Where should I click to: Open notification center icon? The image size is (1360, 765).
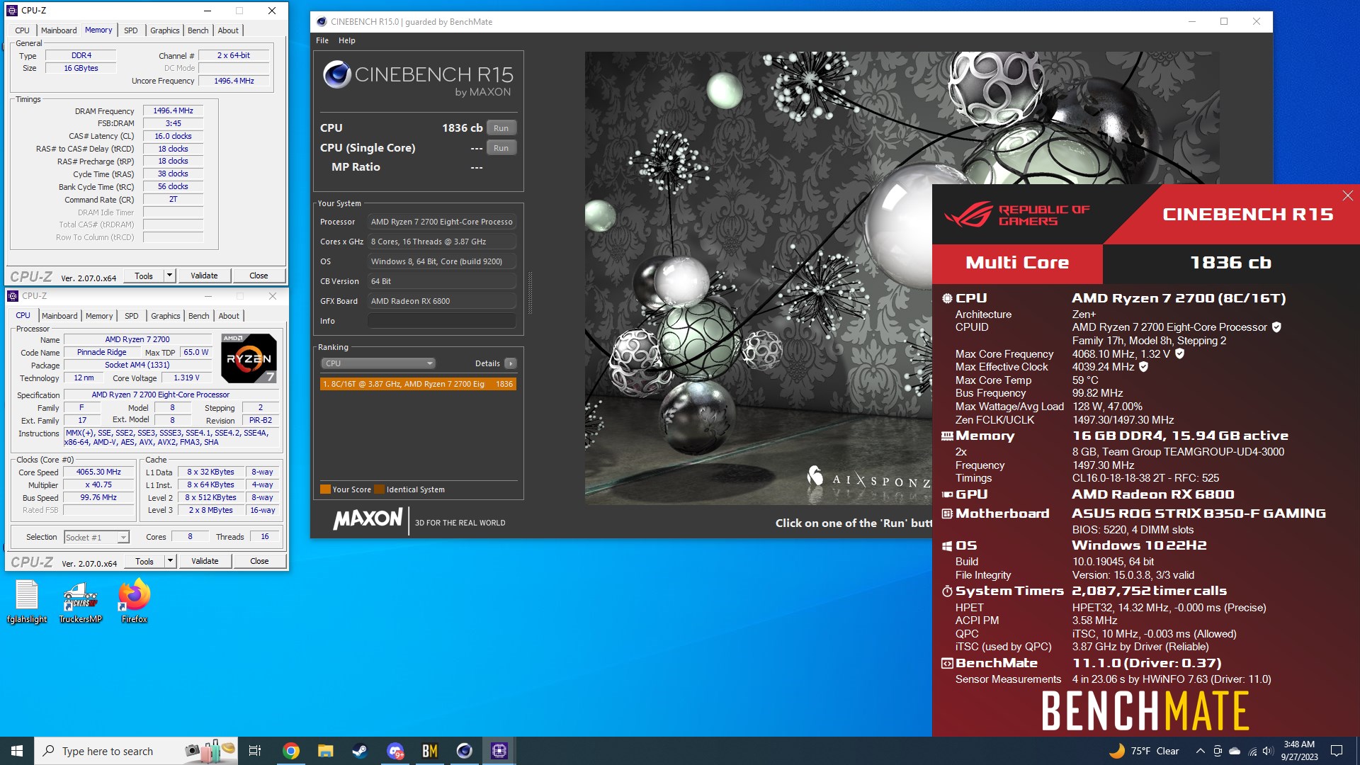tap(1337, 751)
